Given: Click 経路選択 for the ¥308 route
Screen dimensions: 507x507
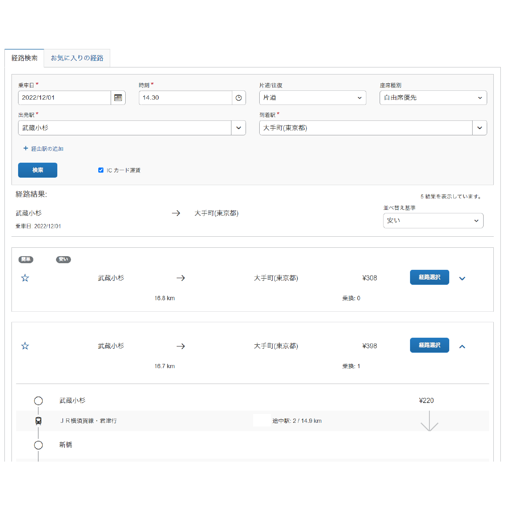Looking at the screenshot, I should pyautogui.click(x=429, y=277).
